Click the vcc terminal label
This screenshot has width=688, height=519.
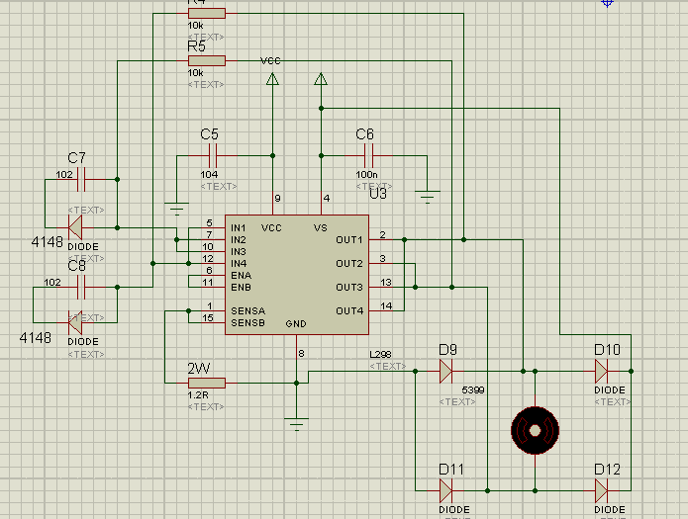(270, 60)
